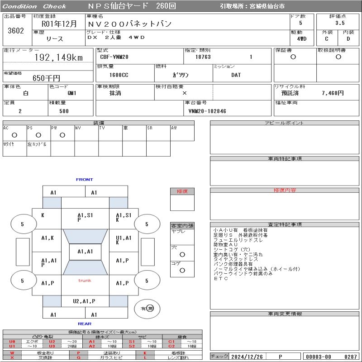This screenshot has width=362, height=362.
Task: Click the red G legend cell for ガラスヒビ
Action: 78,357
